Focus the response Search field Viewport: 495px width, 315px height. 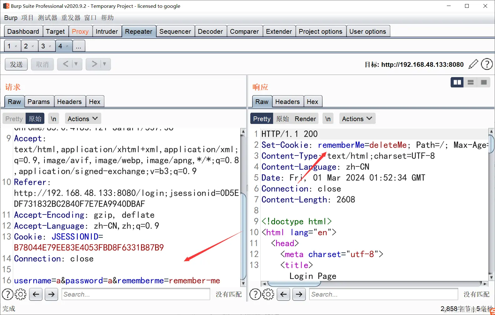383,294
